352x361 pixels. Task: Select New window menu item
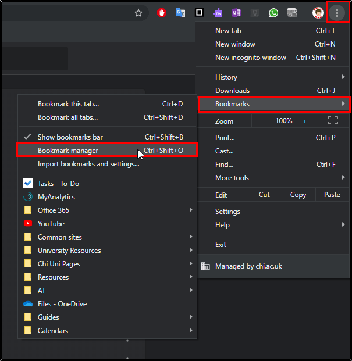click(273, 44)
